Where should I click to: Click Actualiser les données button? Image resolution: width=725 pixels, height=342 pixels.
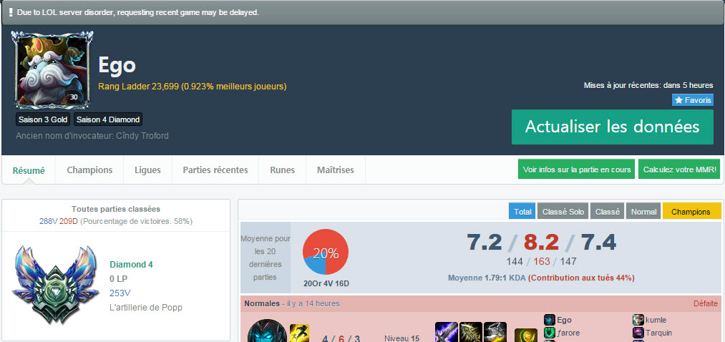(x=612, y=127)
